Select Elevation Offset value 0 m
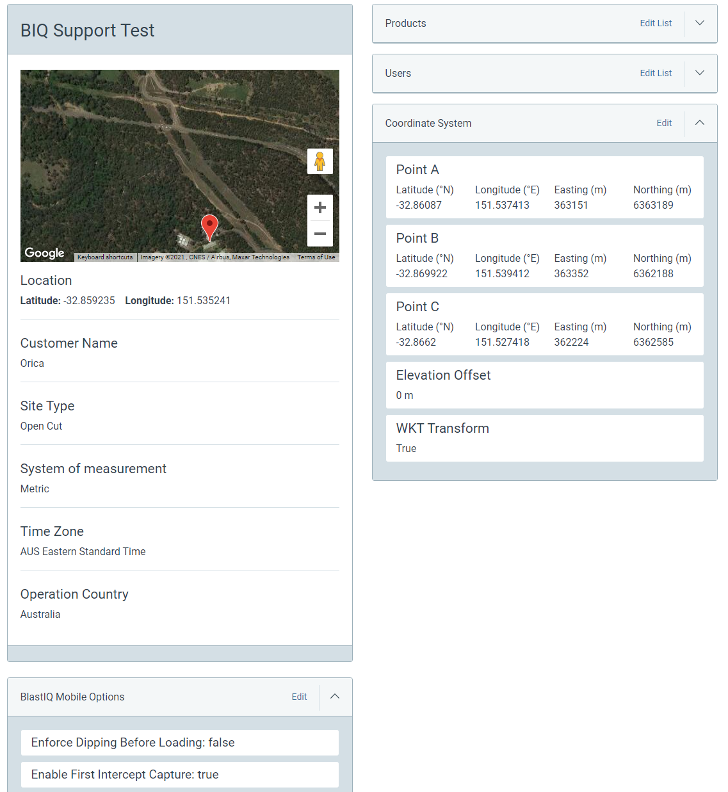Screen dimensions: 728x792 (405, 395)
